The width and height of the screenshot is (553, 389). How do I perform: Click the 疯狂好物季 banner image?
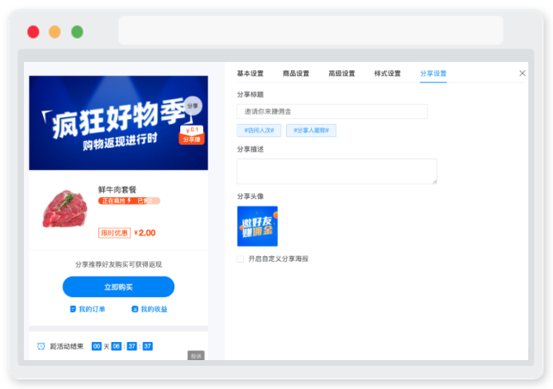[118, 123]
